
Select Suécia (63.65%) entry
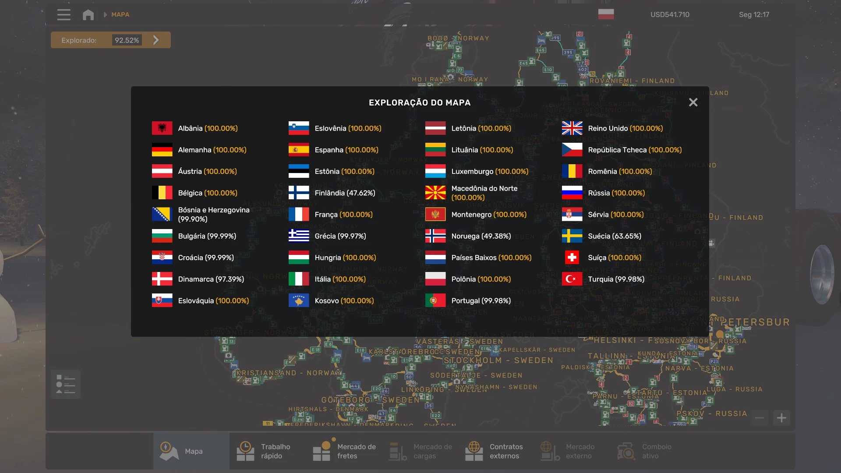click(614, 236)
